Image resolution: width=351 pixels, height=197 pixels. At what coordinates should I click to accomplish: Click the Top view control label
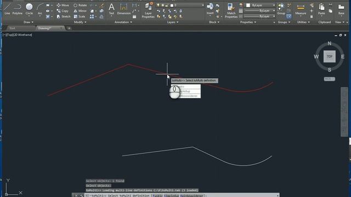(9, 35)
